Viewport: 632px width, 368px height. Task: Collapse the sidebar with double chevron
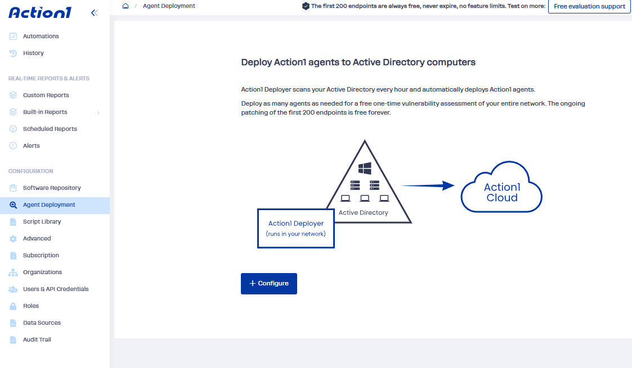click(x=95, y=13)
